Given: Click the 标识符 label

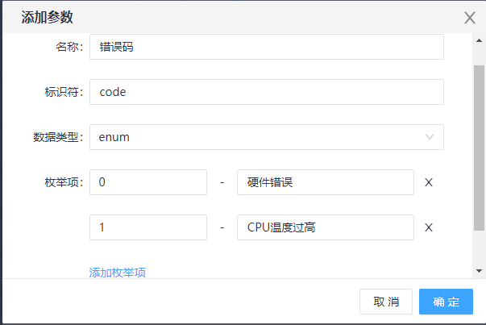Looking at the screenshot, I should (x=64, y=92).
